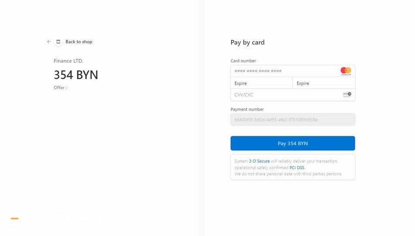
Task: Click the CVV card hint icon
Action: pos(347,94)
